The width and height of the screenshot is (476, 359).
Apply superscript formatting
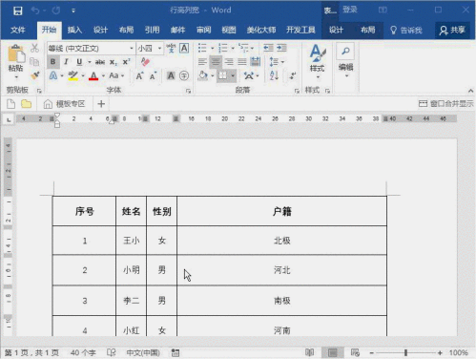coord(126,62)
